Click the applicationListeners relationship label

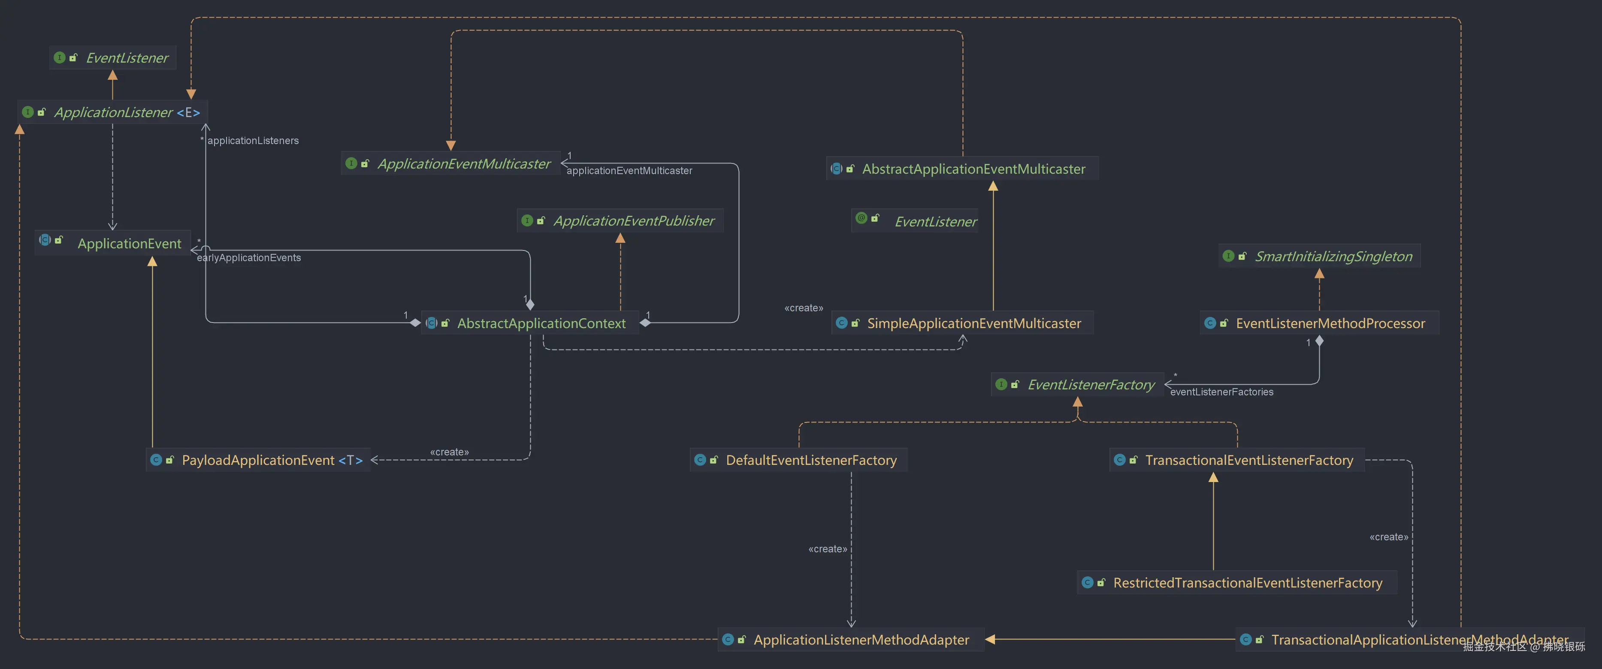(253, 141)
